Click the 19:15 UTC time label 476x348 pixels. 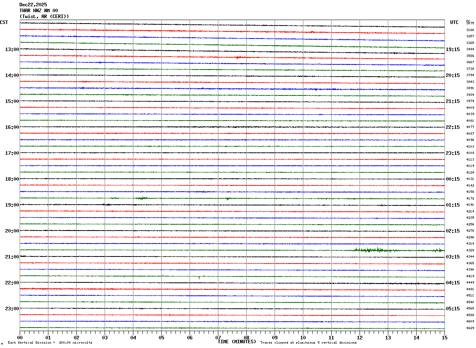[x=453, y=49]
